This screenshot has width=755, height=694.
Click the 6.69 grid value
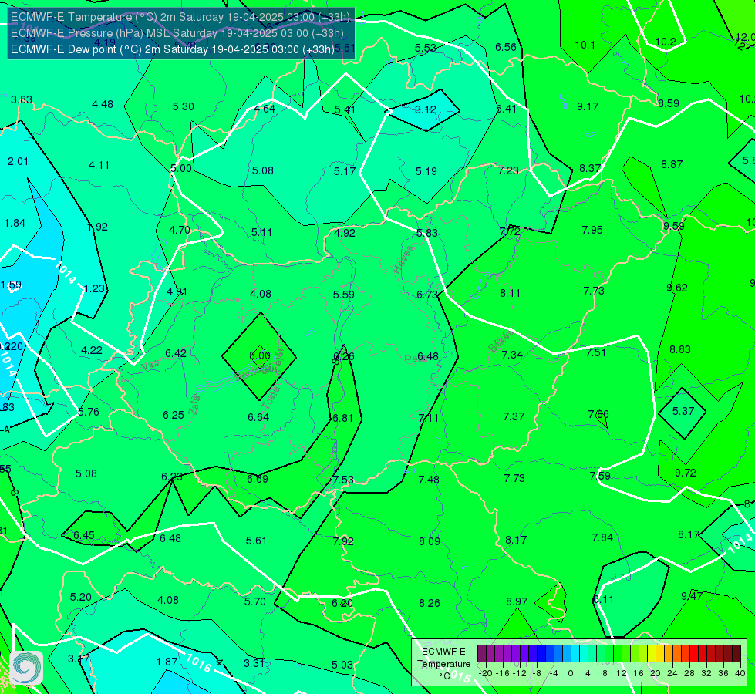(257, 479)
